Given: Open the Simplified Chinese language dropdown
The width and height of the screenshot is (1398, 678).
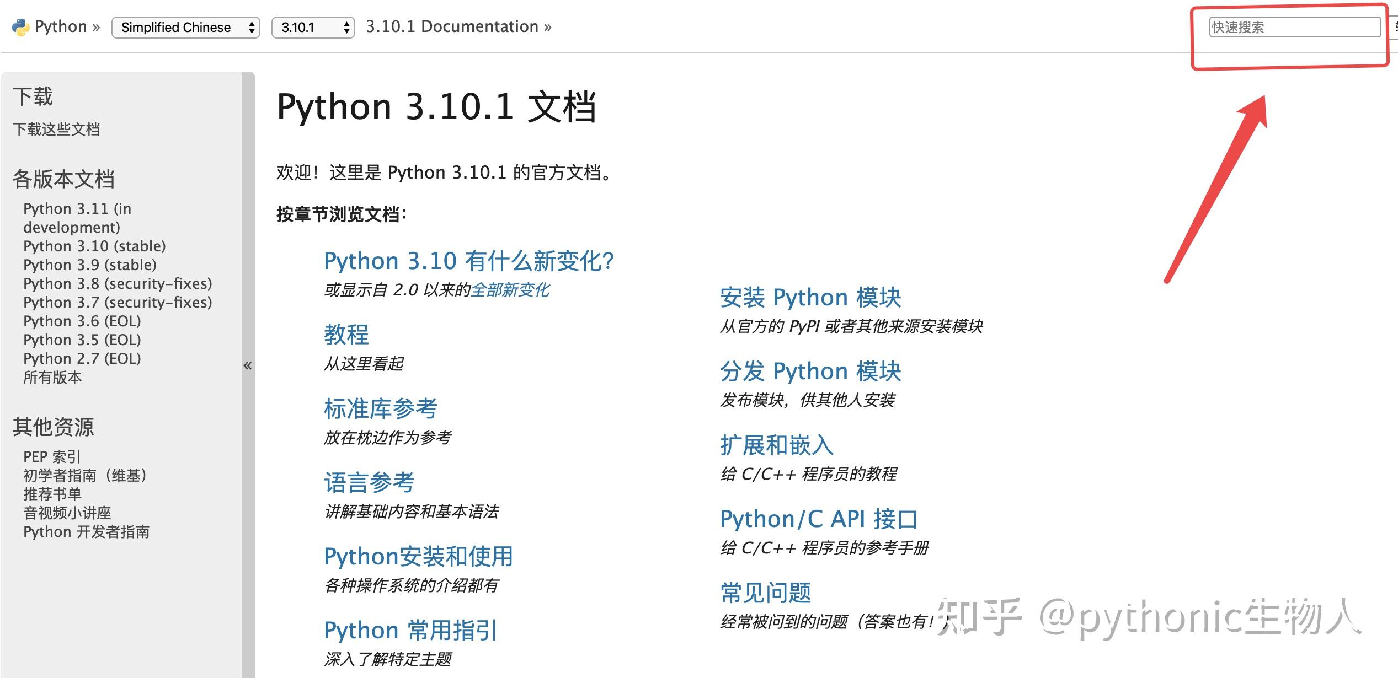Looking at the screenshot, I should click(x=185, y=27).
